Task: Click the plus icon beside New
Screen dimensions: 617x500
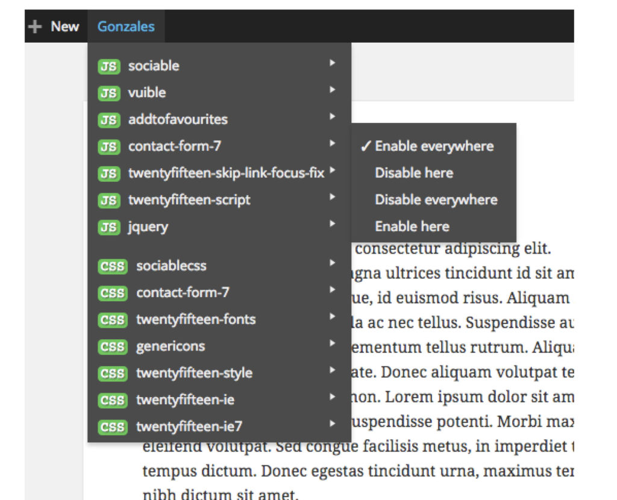Action: 36,27
